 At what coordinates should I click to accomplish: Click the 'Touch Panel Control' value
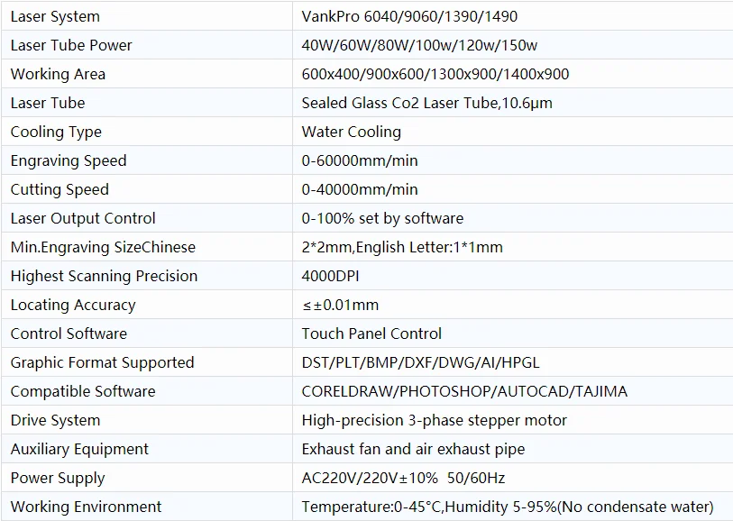pos(371,334)
